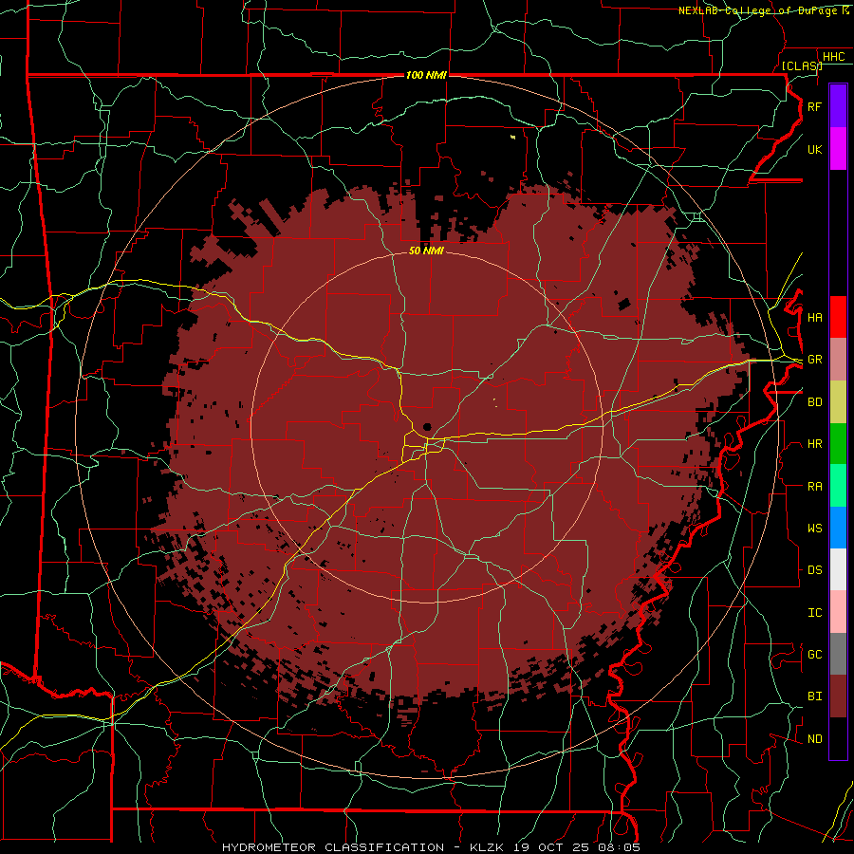
Task: Click the HA legend label
Action: coord(814,317)
